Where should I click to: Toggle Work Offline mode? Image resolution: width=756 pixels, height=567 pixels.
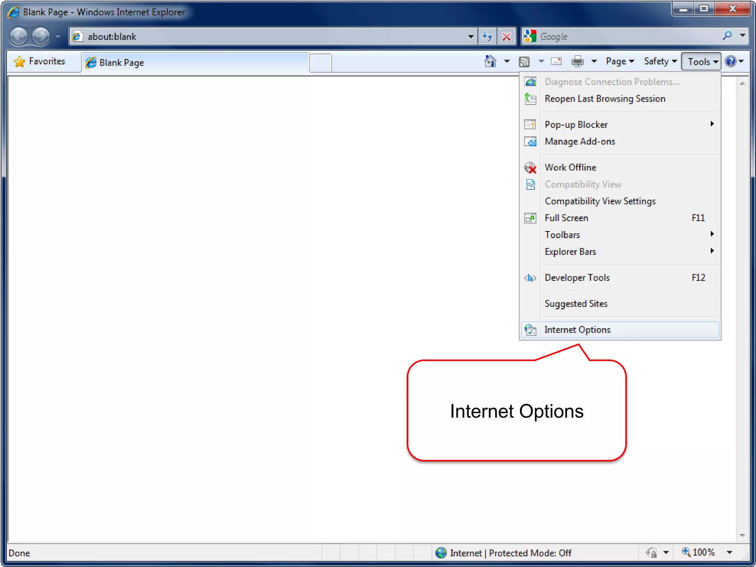pyautogui.click(x=620, y=167)
